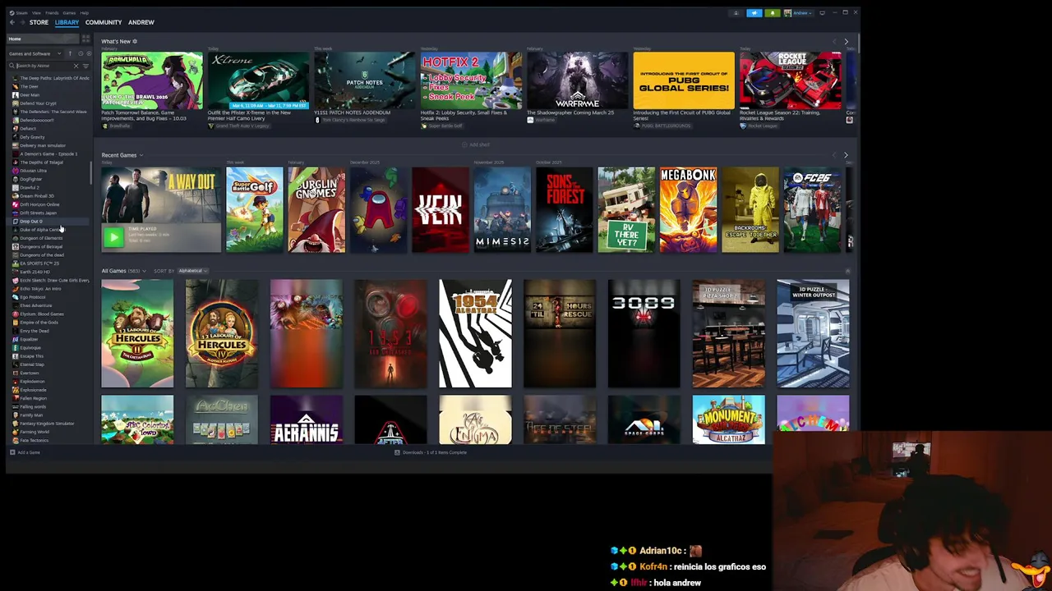Open the Brawlhalla news thumbnail
This screenshot has width=1052, height=591.
click(152, 80)
